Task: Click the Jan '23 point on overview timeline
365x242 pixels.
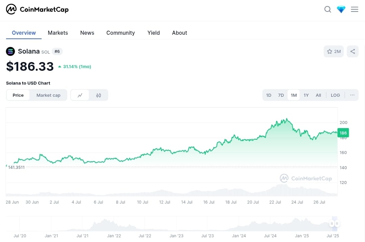Action: click(x=176, y=236)
